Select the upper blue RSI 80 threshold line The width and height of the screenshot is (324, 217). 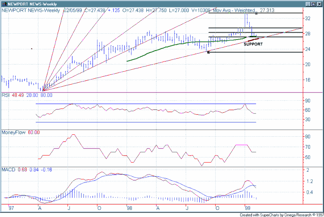[x=146, y=104]
